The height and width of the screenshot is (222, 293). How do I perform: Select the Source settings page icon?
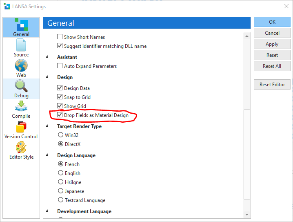(21, 45)
